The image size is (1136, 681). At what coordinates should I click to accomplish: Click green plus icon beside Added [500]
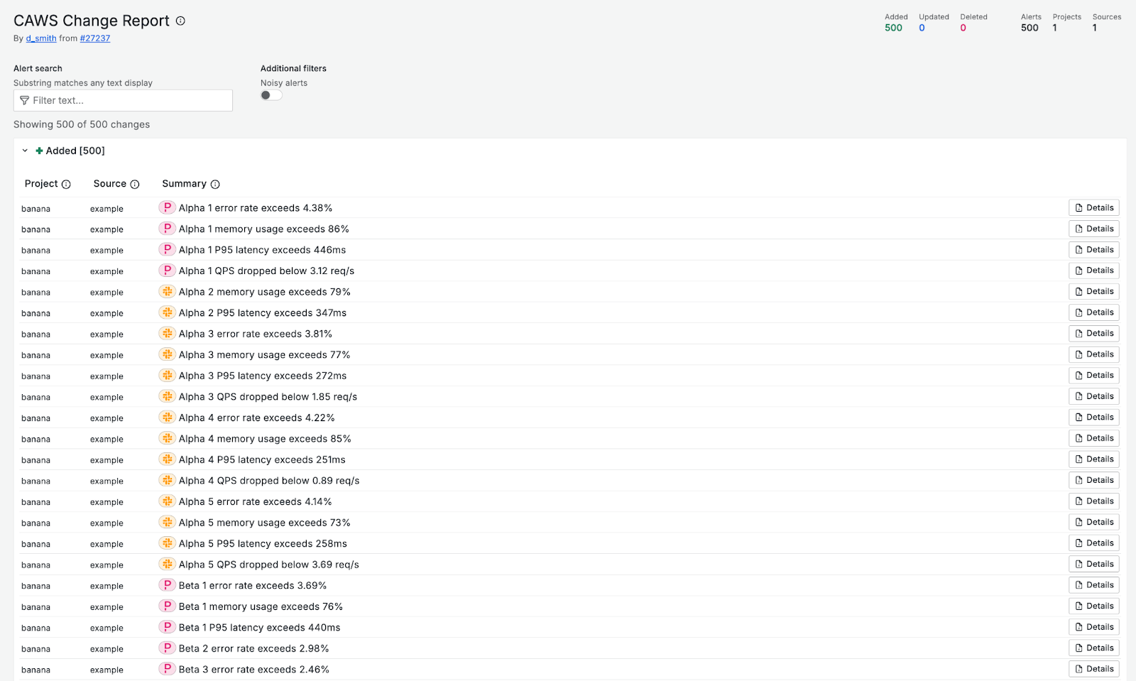39,151
